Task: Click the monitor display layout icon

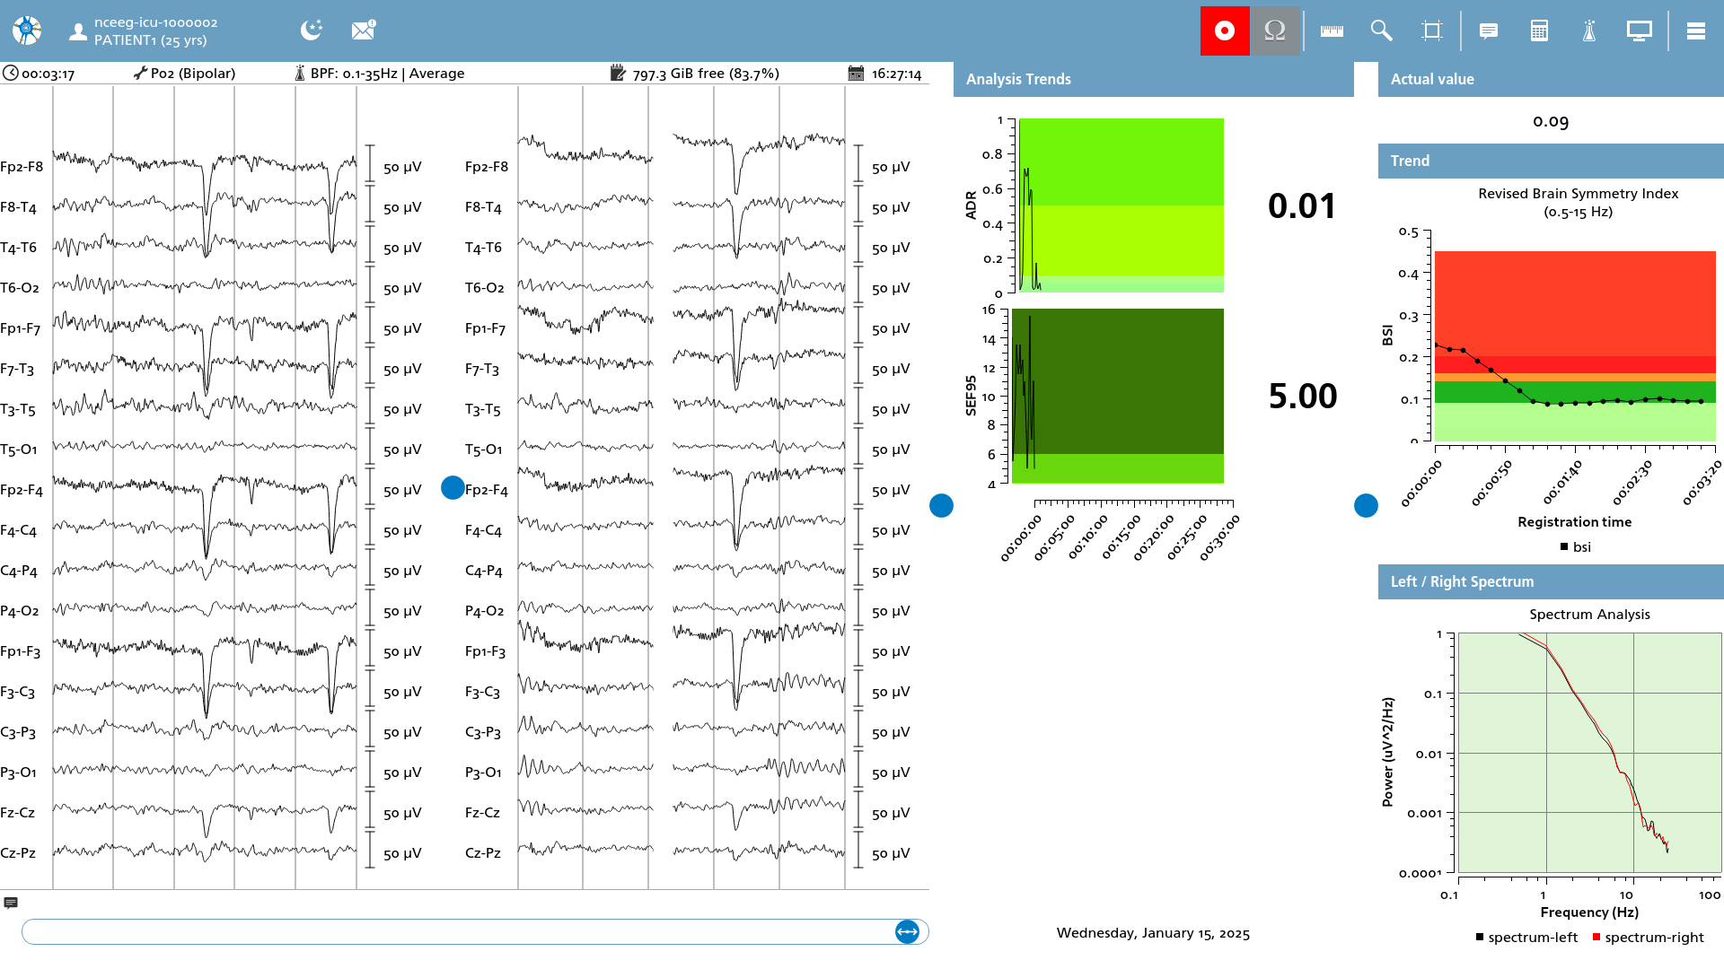Action: [1640, 31]
